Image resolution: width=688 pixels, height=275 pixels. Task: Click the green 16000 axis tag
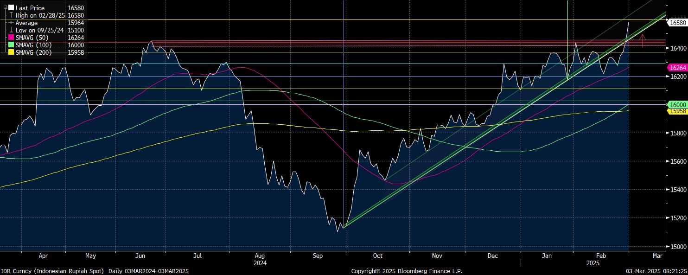tap(676, 105)
